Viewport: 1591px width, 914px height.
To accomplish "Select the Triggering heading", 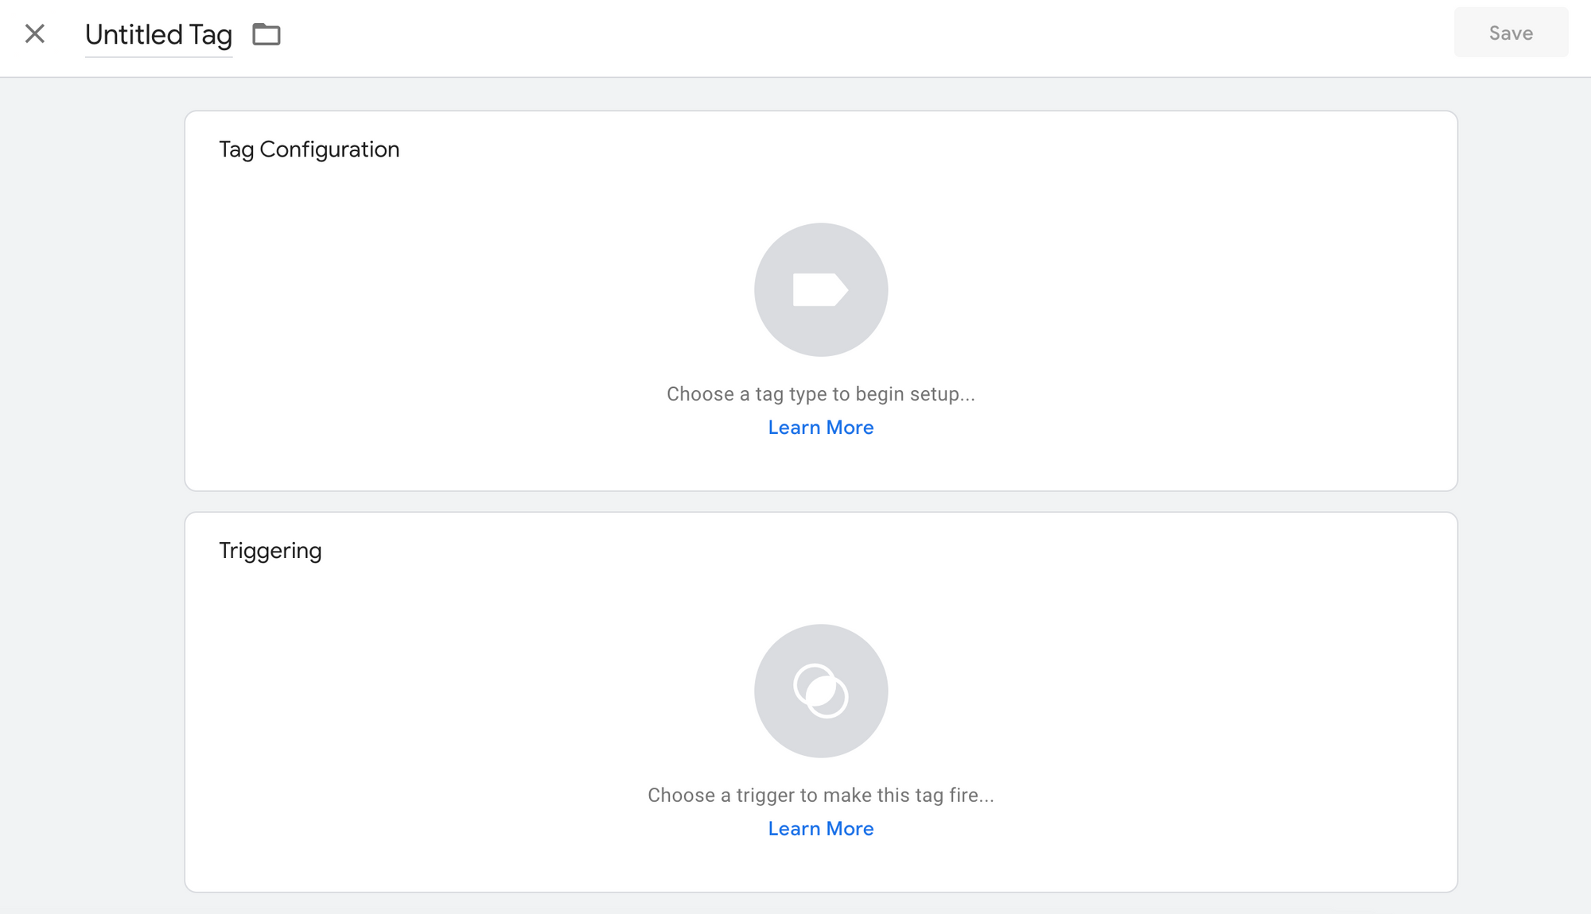I will (x=270, y=551).
